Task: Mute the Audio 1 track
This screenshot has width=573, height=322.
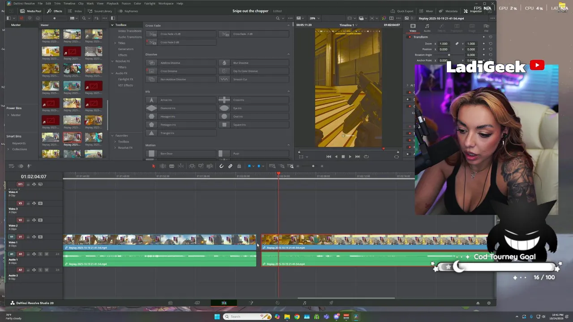Action: coord(46,254)
